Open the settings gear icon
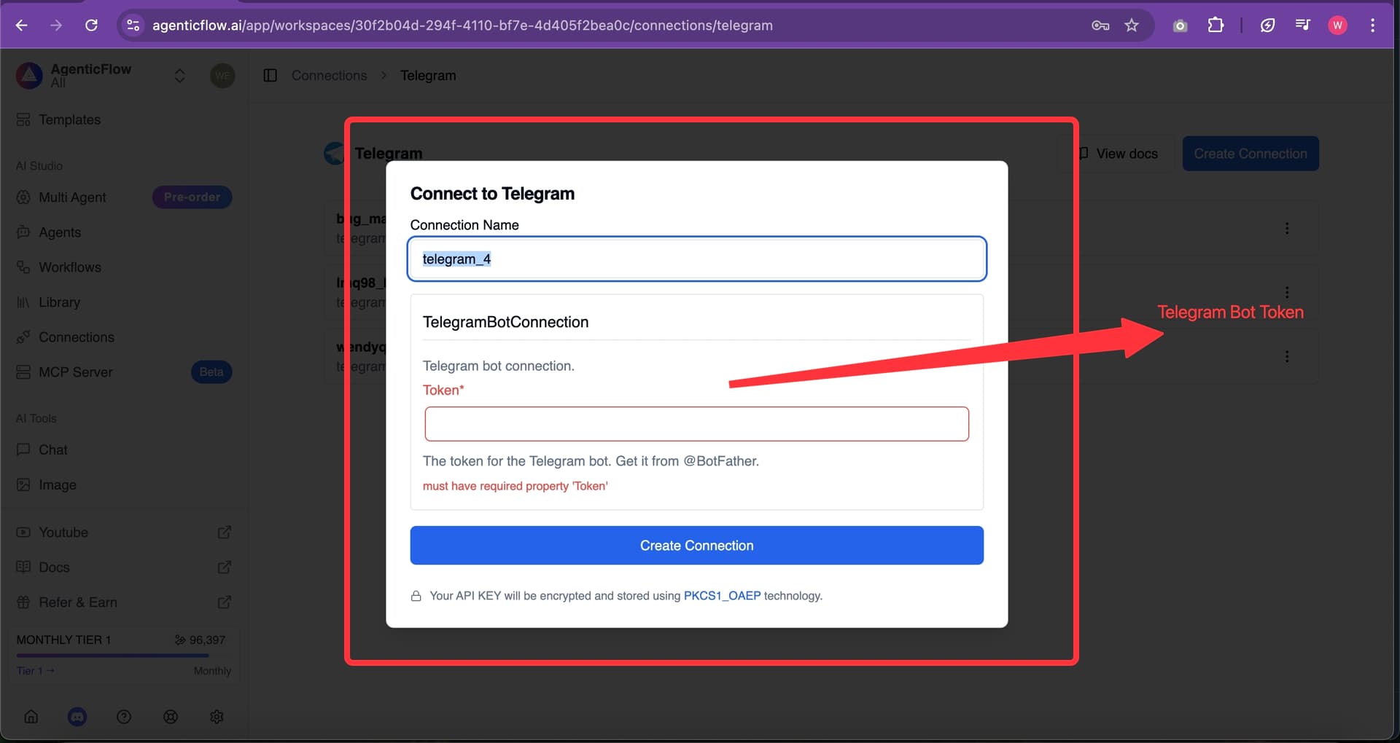The width and height of the screenshot is (1400, 743). pos(217,717)
